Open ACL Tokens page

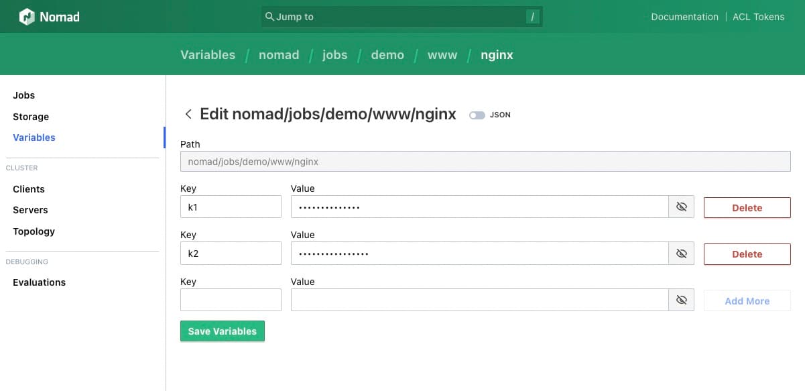(x=758, y=17)
